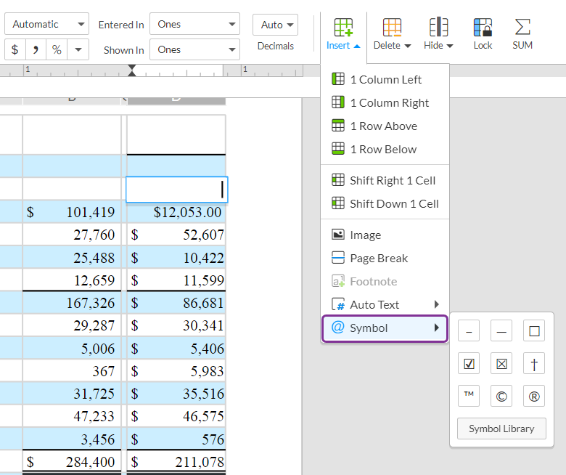Open the Delete dropdown button
Screen dimensions: 566x475
[x=392, y=33]
